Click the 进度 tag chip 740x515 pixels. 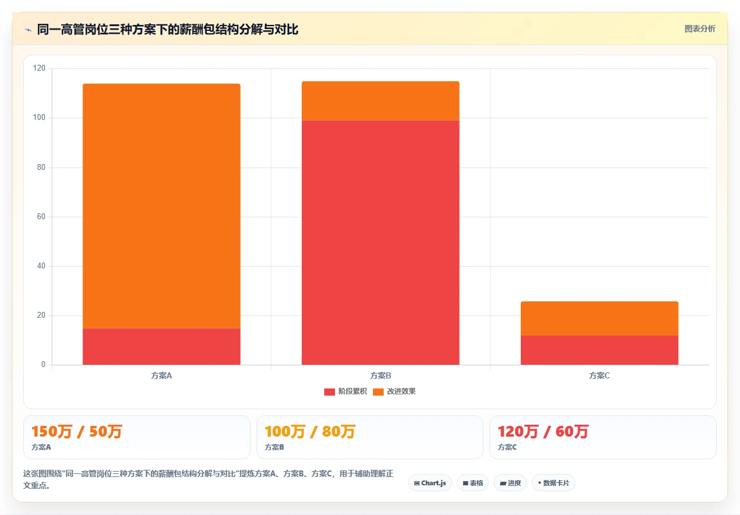point(510,483)
